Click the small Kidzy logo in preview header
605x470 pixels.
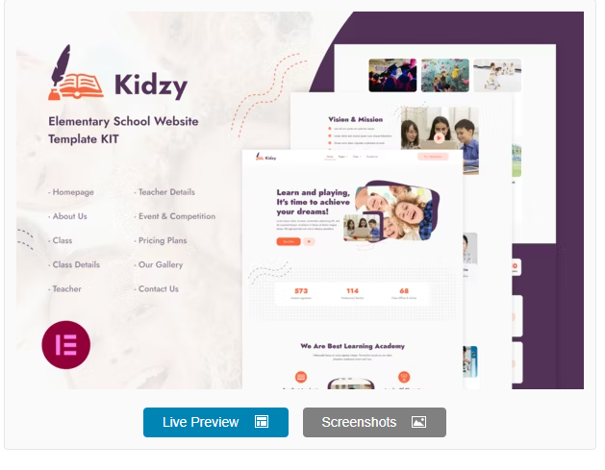tap(265, 157)
